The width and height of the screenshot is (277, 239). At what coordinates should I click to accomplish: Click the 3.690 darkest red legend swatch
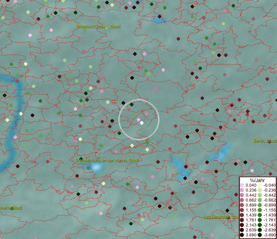[242, 235]
